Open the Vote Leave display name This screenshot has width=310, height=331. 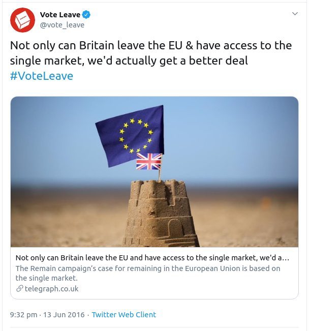60,15
